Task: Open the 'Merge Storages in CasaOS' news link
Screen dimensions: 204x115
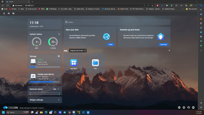Action: (x=32, y=108)
